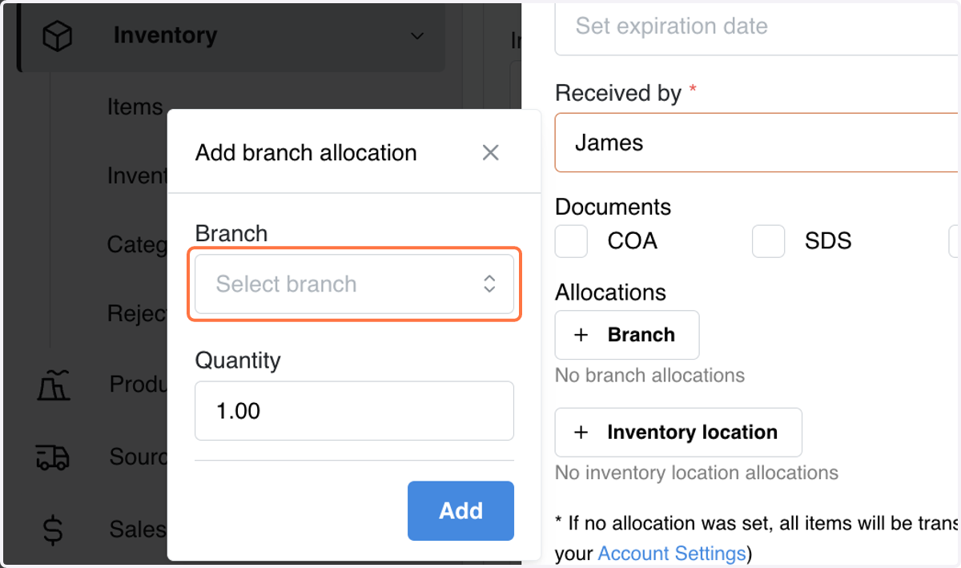The image size is (961, 568).
Task: Tick the SDS document checkbox
Action: click(x=768, y=241)
